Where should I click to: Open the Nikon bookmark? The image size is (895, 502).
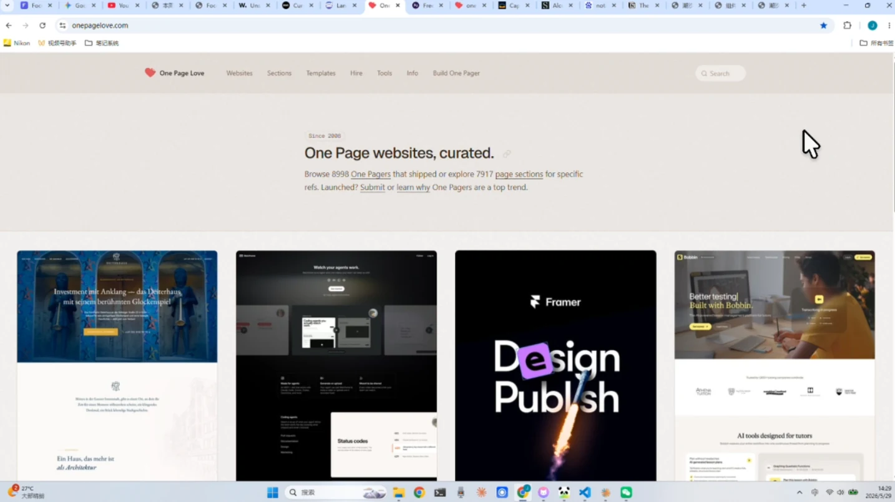(17, 43)
